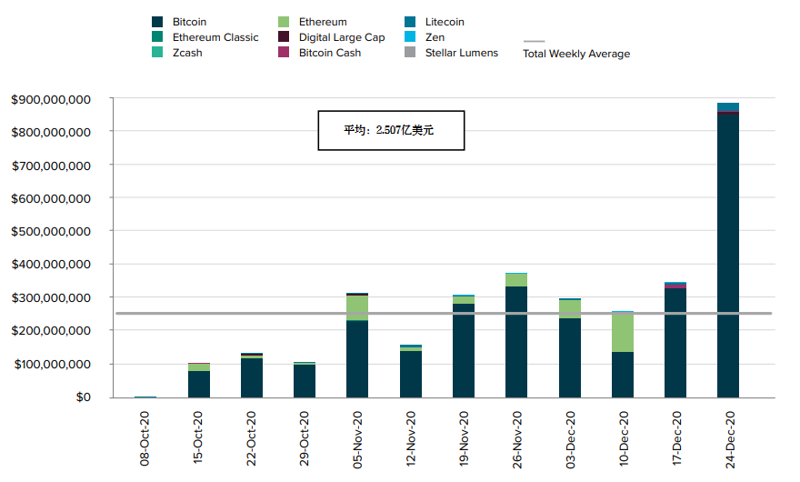This screenshot has height=482, width=800.
Task: Click the Ethereum segment of the 15-Oct-20 bar
Action: click(199, 367)
